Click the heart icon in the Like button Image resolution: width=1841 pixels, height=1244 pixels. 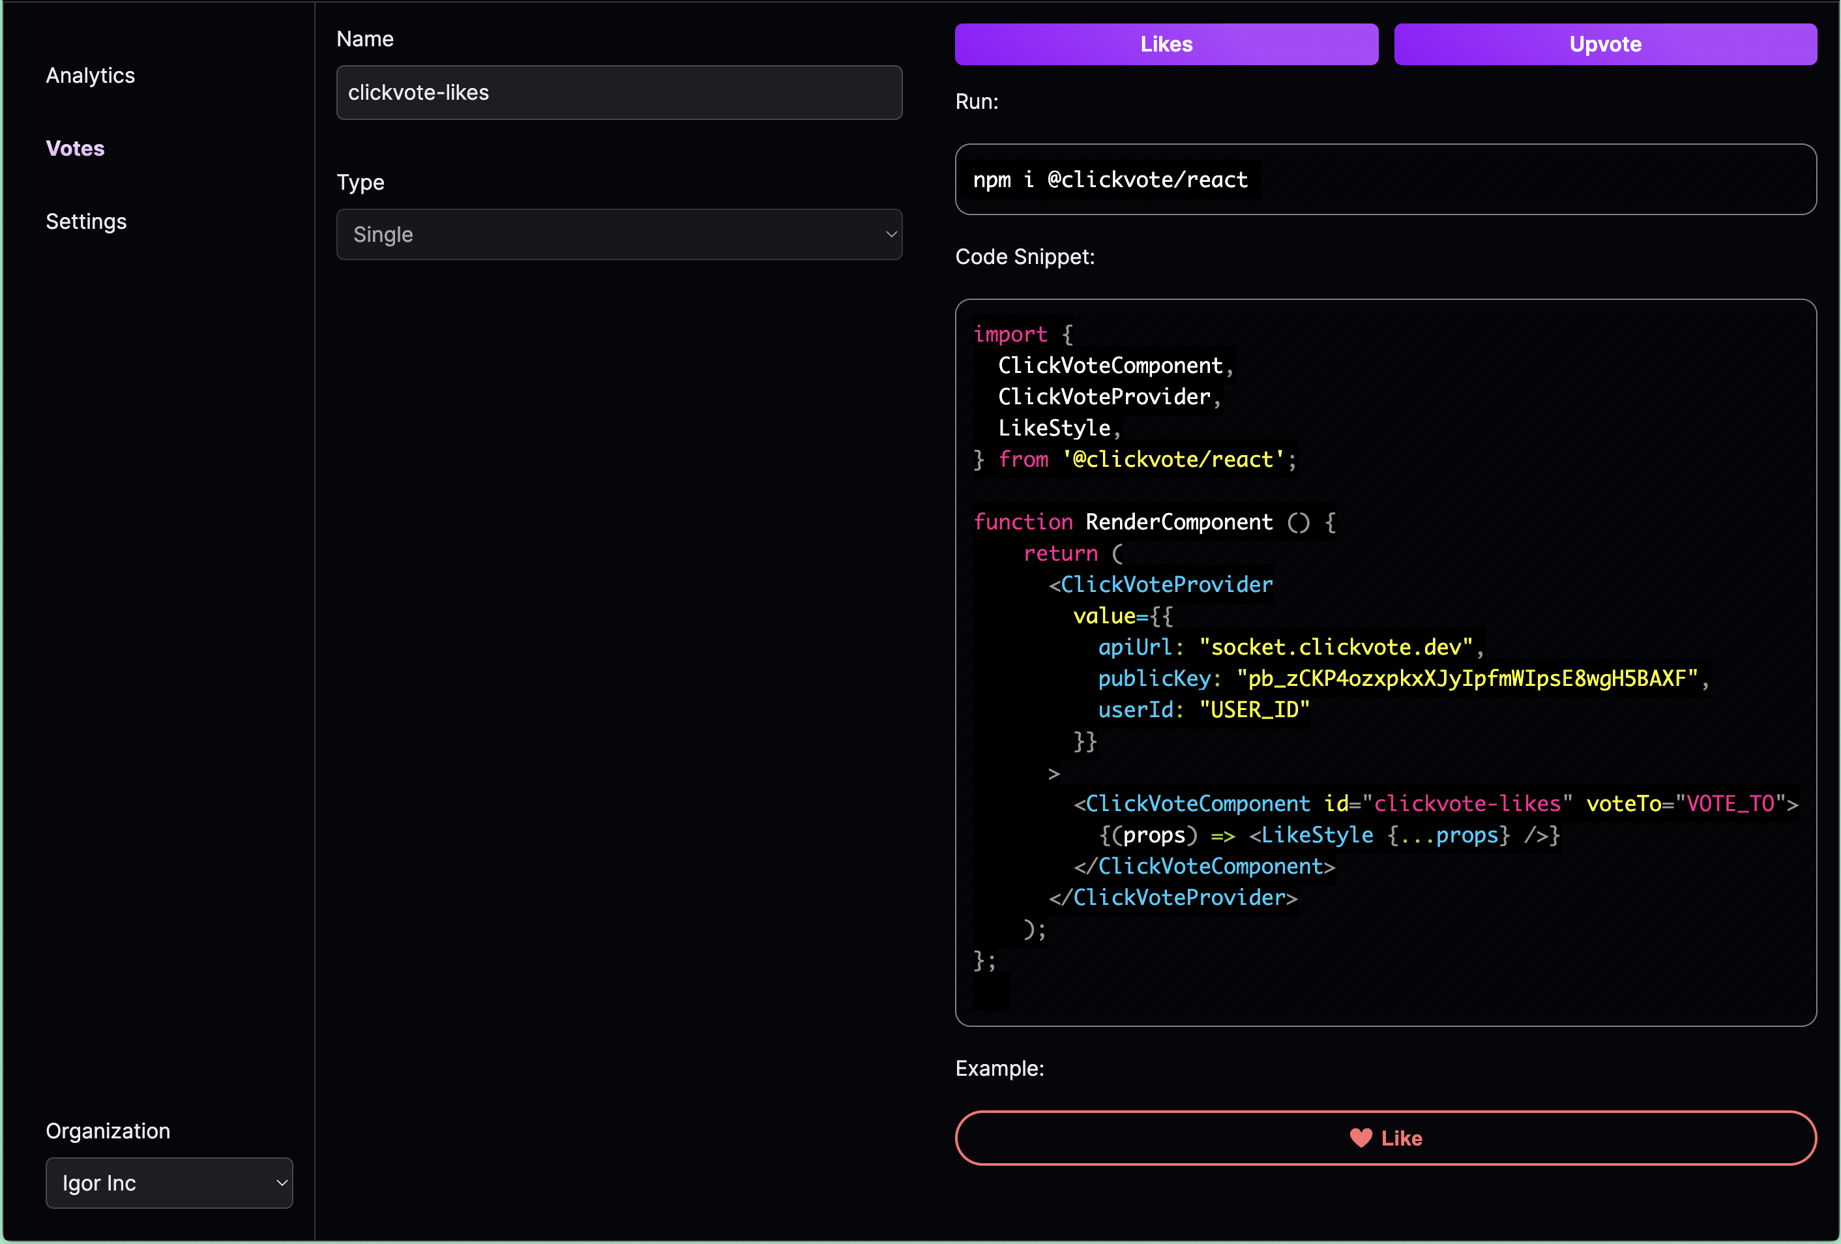point(1361,1138)
